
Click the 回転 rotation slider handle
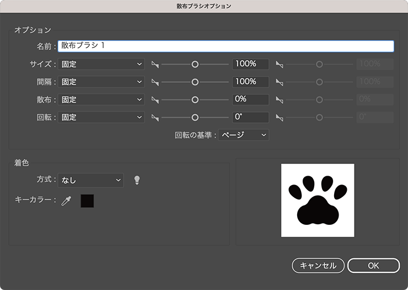(x=195, y=117)
